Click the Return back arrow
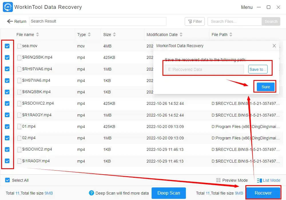This screenshot has width=286, height=200. tap(10, 21)
